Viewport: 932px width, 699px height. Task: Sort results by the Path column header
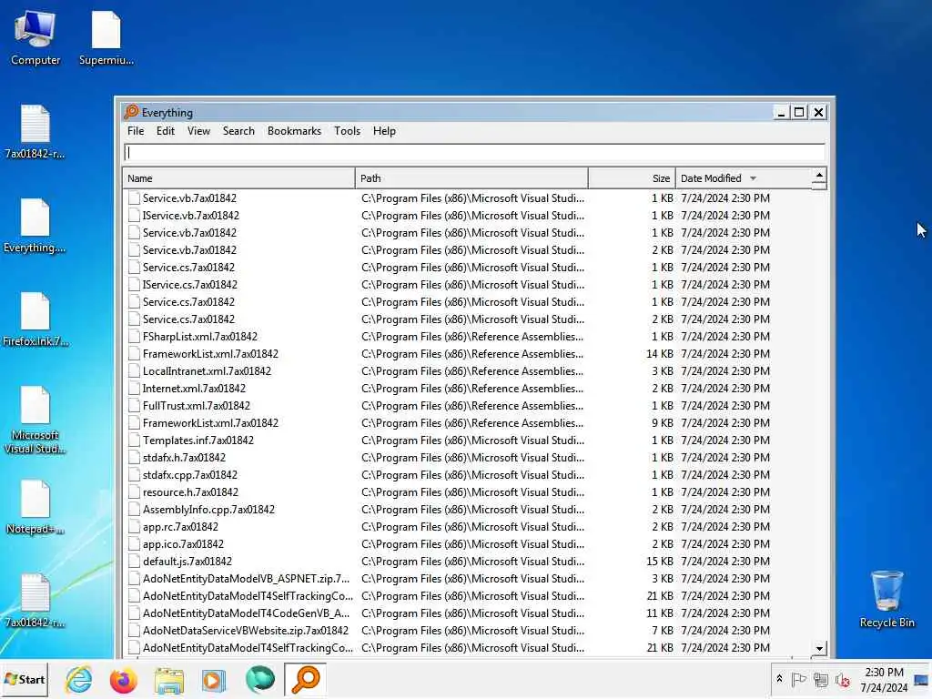point(471,178)
